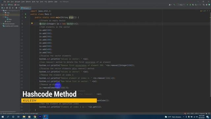Image resolution: width=211 pixels, height=119 pixels.
Task: Click the Select Opened File target icon
Action: 7,8
